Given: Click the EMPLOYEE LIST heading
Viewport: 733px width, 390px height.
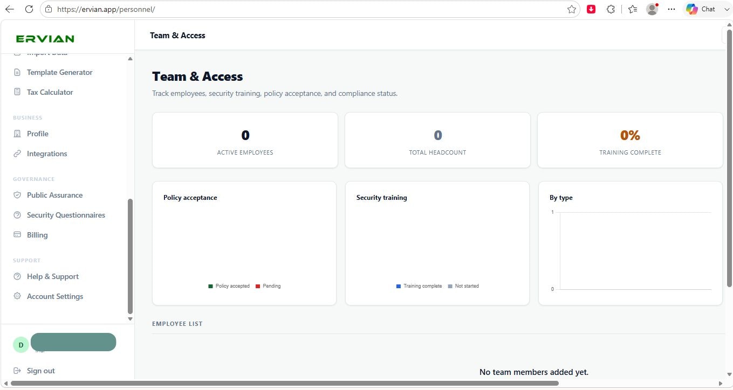Looking at the screenshot, I should (177, 324).
